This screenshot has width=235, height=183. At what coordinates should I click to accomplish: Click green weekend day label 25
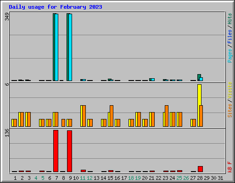179,178
